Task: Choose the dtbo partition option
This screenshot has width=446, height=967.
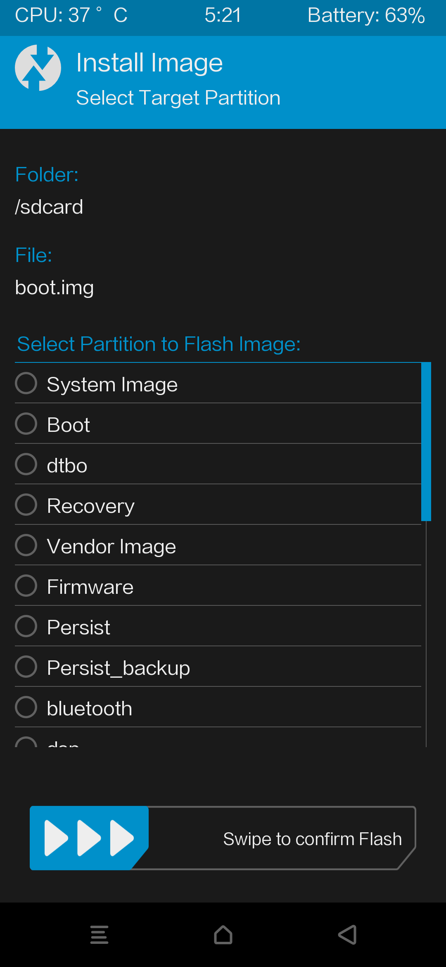Action: 218,464
